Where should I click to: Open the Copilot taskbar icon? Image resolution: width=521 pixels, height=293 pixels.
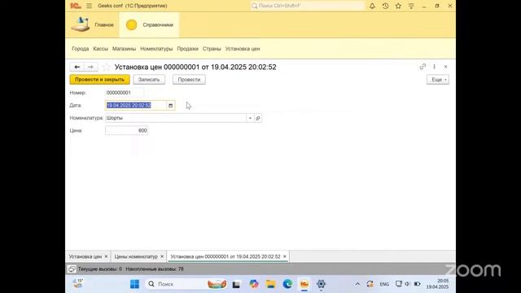coord(254,284)
